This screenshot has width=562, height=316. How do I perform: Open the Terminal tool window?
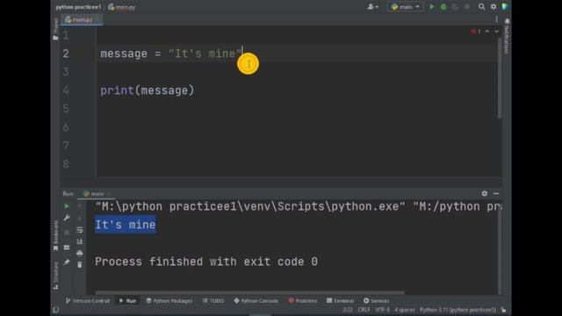click(x=341, y=301)
